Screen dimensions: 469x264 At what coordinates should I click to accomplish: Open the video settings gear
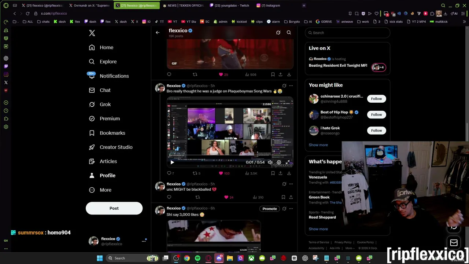point(279,162)
